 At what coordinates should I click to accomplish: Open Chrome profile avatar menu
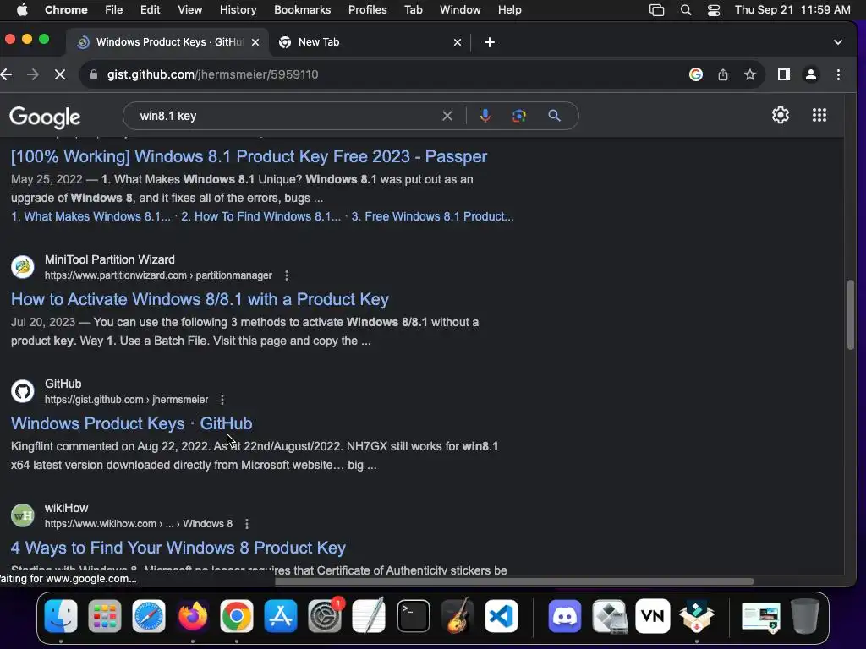click(811, 74)
